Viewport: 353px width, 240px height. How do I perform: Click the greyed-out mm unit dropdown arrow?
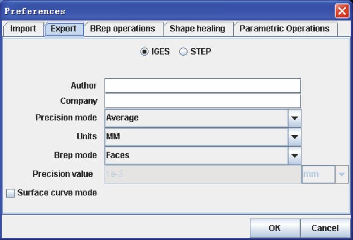coord(341,174)
